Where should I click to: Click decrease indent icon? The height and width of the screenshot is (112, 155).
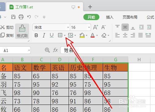(141, 27)
